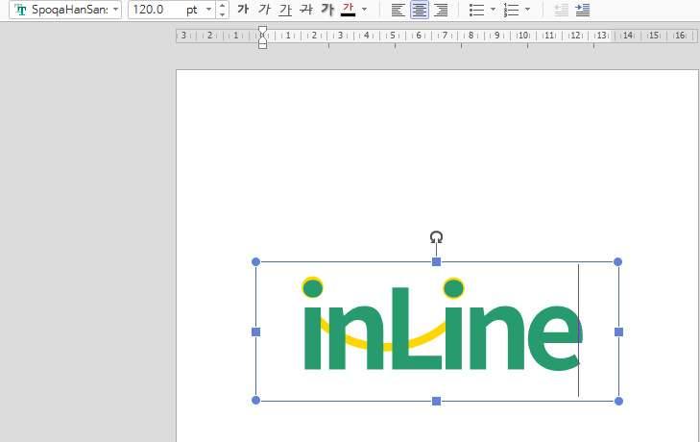
Task: Decrease the paragraph indent level
Action: coord(561,10)
